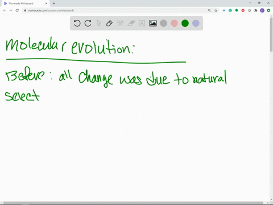The width and height of the screenshot is (273, 205).
Task: Select the eraser tool
Action: [131, 23]
